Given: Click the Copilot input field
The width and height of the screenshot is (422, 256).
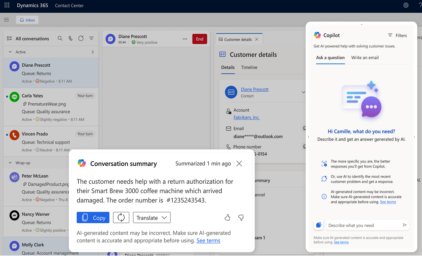Looking at the screenshot, I should [364, 225].
